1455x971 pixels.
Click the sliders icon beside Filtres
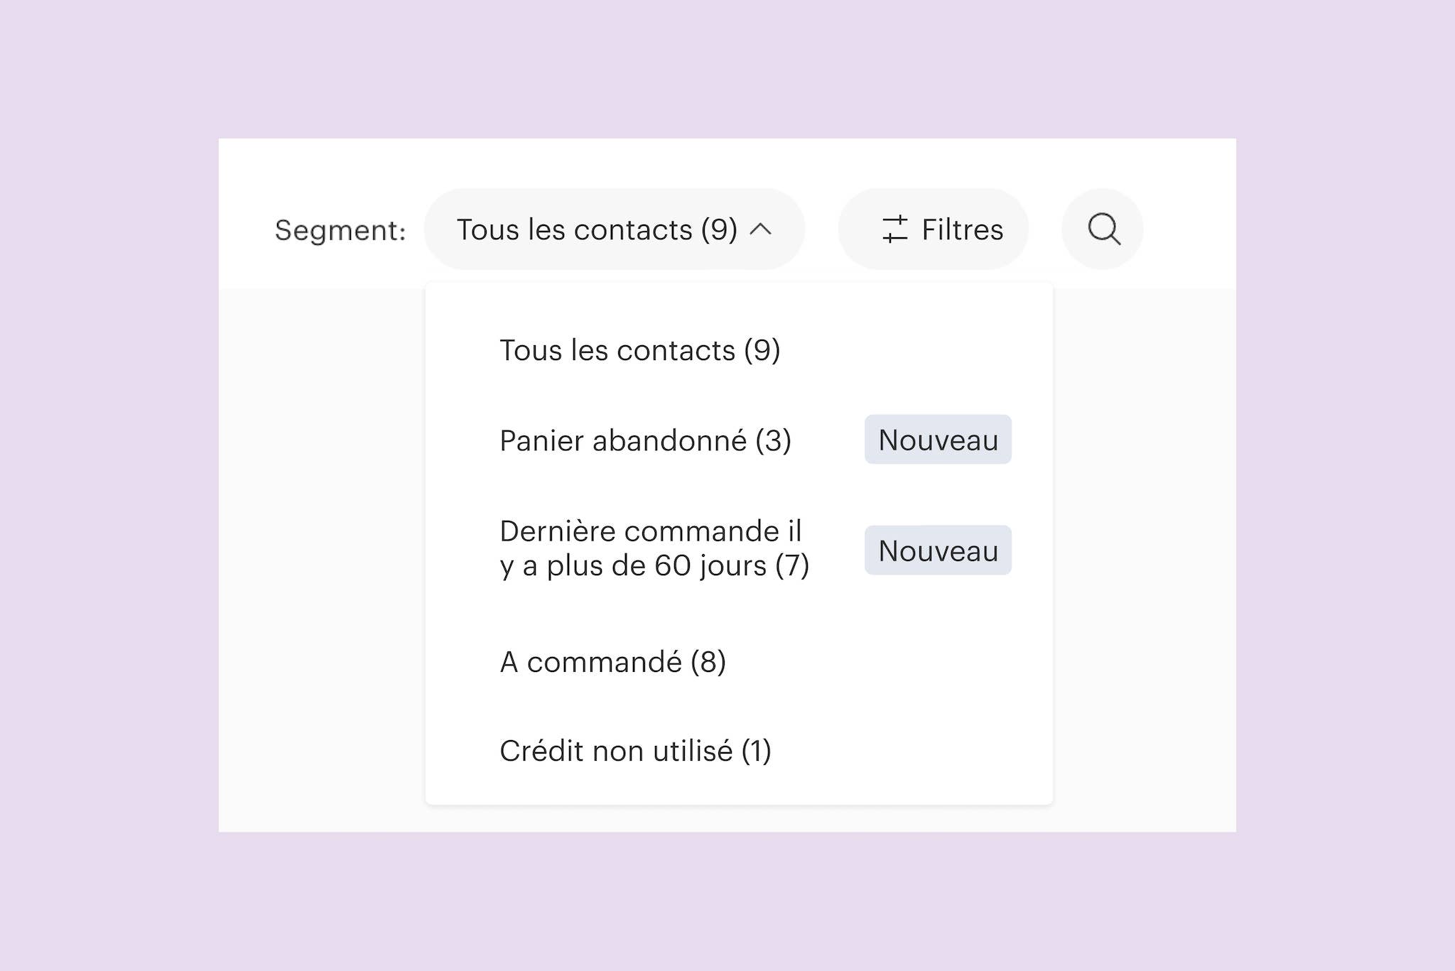coord(894,229)
